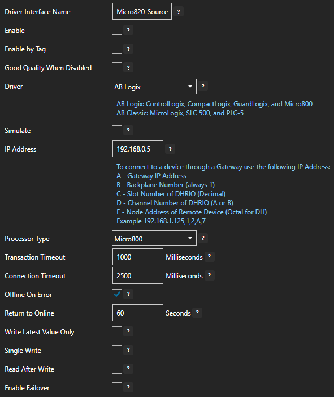Uncheck the Offline On Error checkbox

tap(117, 294)
